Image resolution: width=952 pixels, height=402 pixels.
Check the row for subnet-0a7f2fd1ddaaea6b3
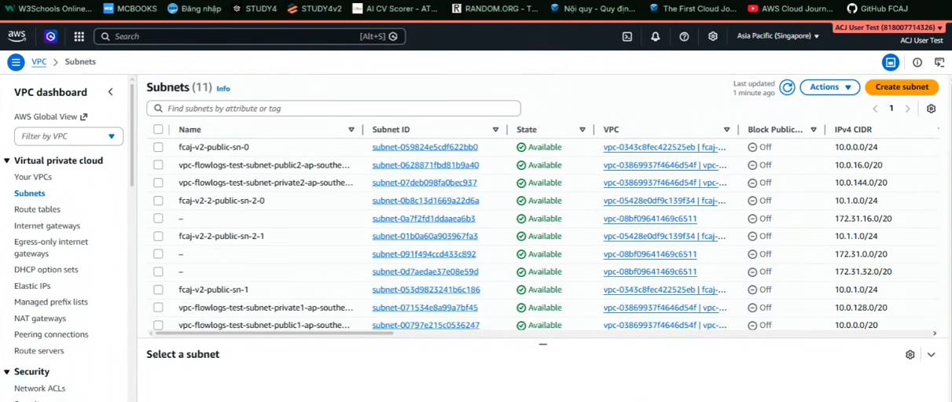[158, 219]
